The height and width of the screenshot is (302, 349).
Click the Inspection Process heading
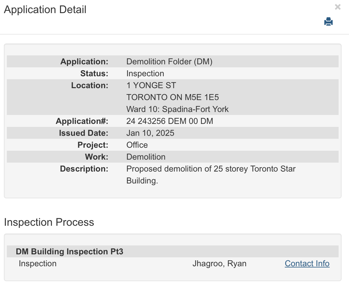coord(49,222)
